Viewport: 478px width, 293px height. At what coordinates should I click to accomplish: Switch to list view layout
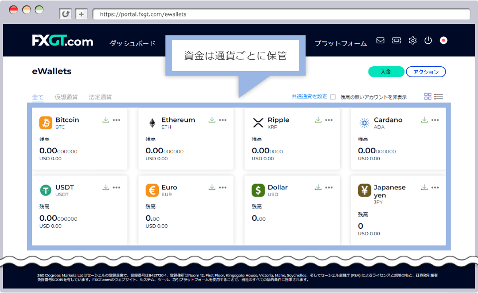[x=439, y=97]
